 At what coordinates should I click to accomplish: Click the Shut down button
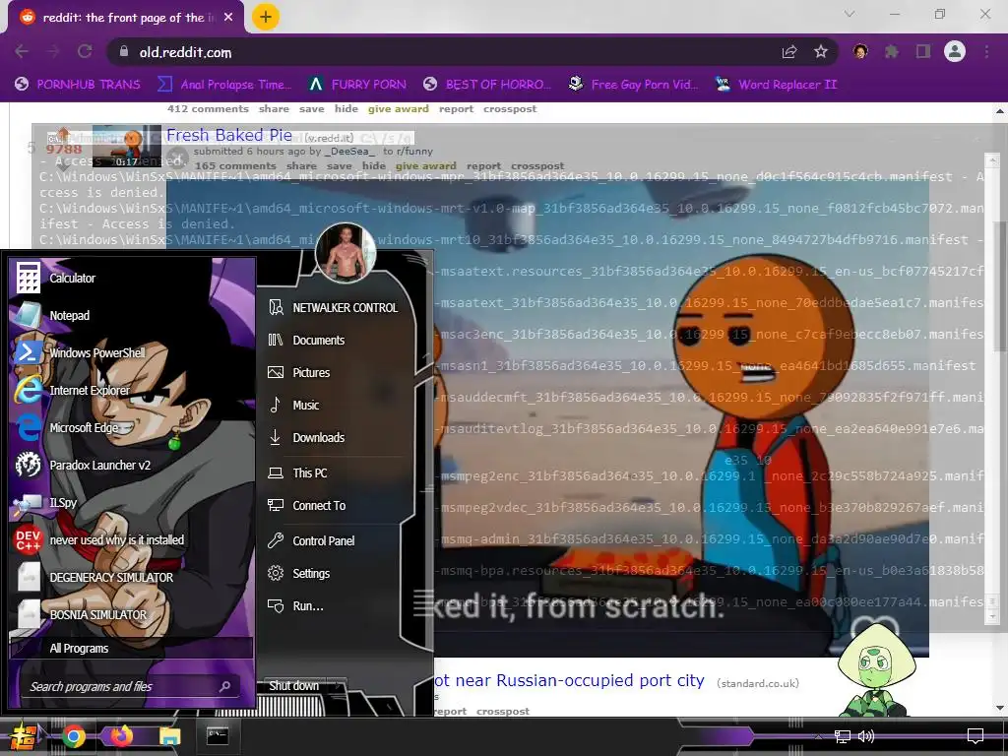click(x=293, y=686)
